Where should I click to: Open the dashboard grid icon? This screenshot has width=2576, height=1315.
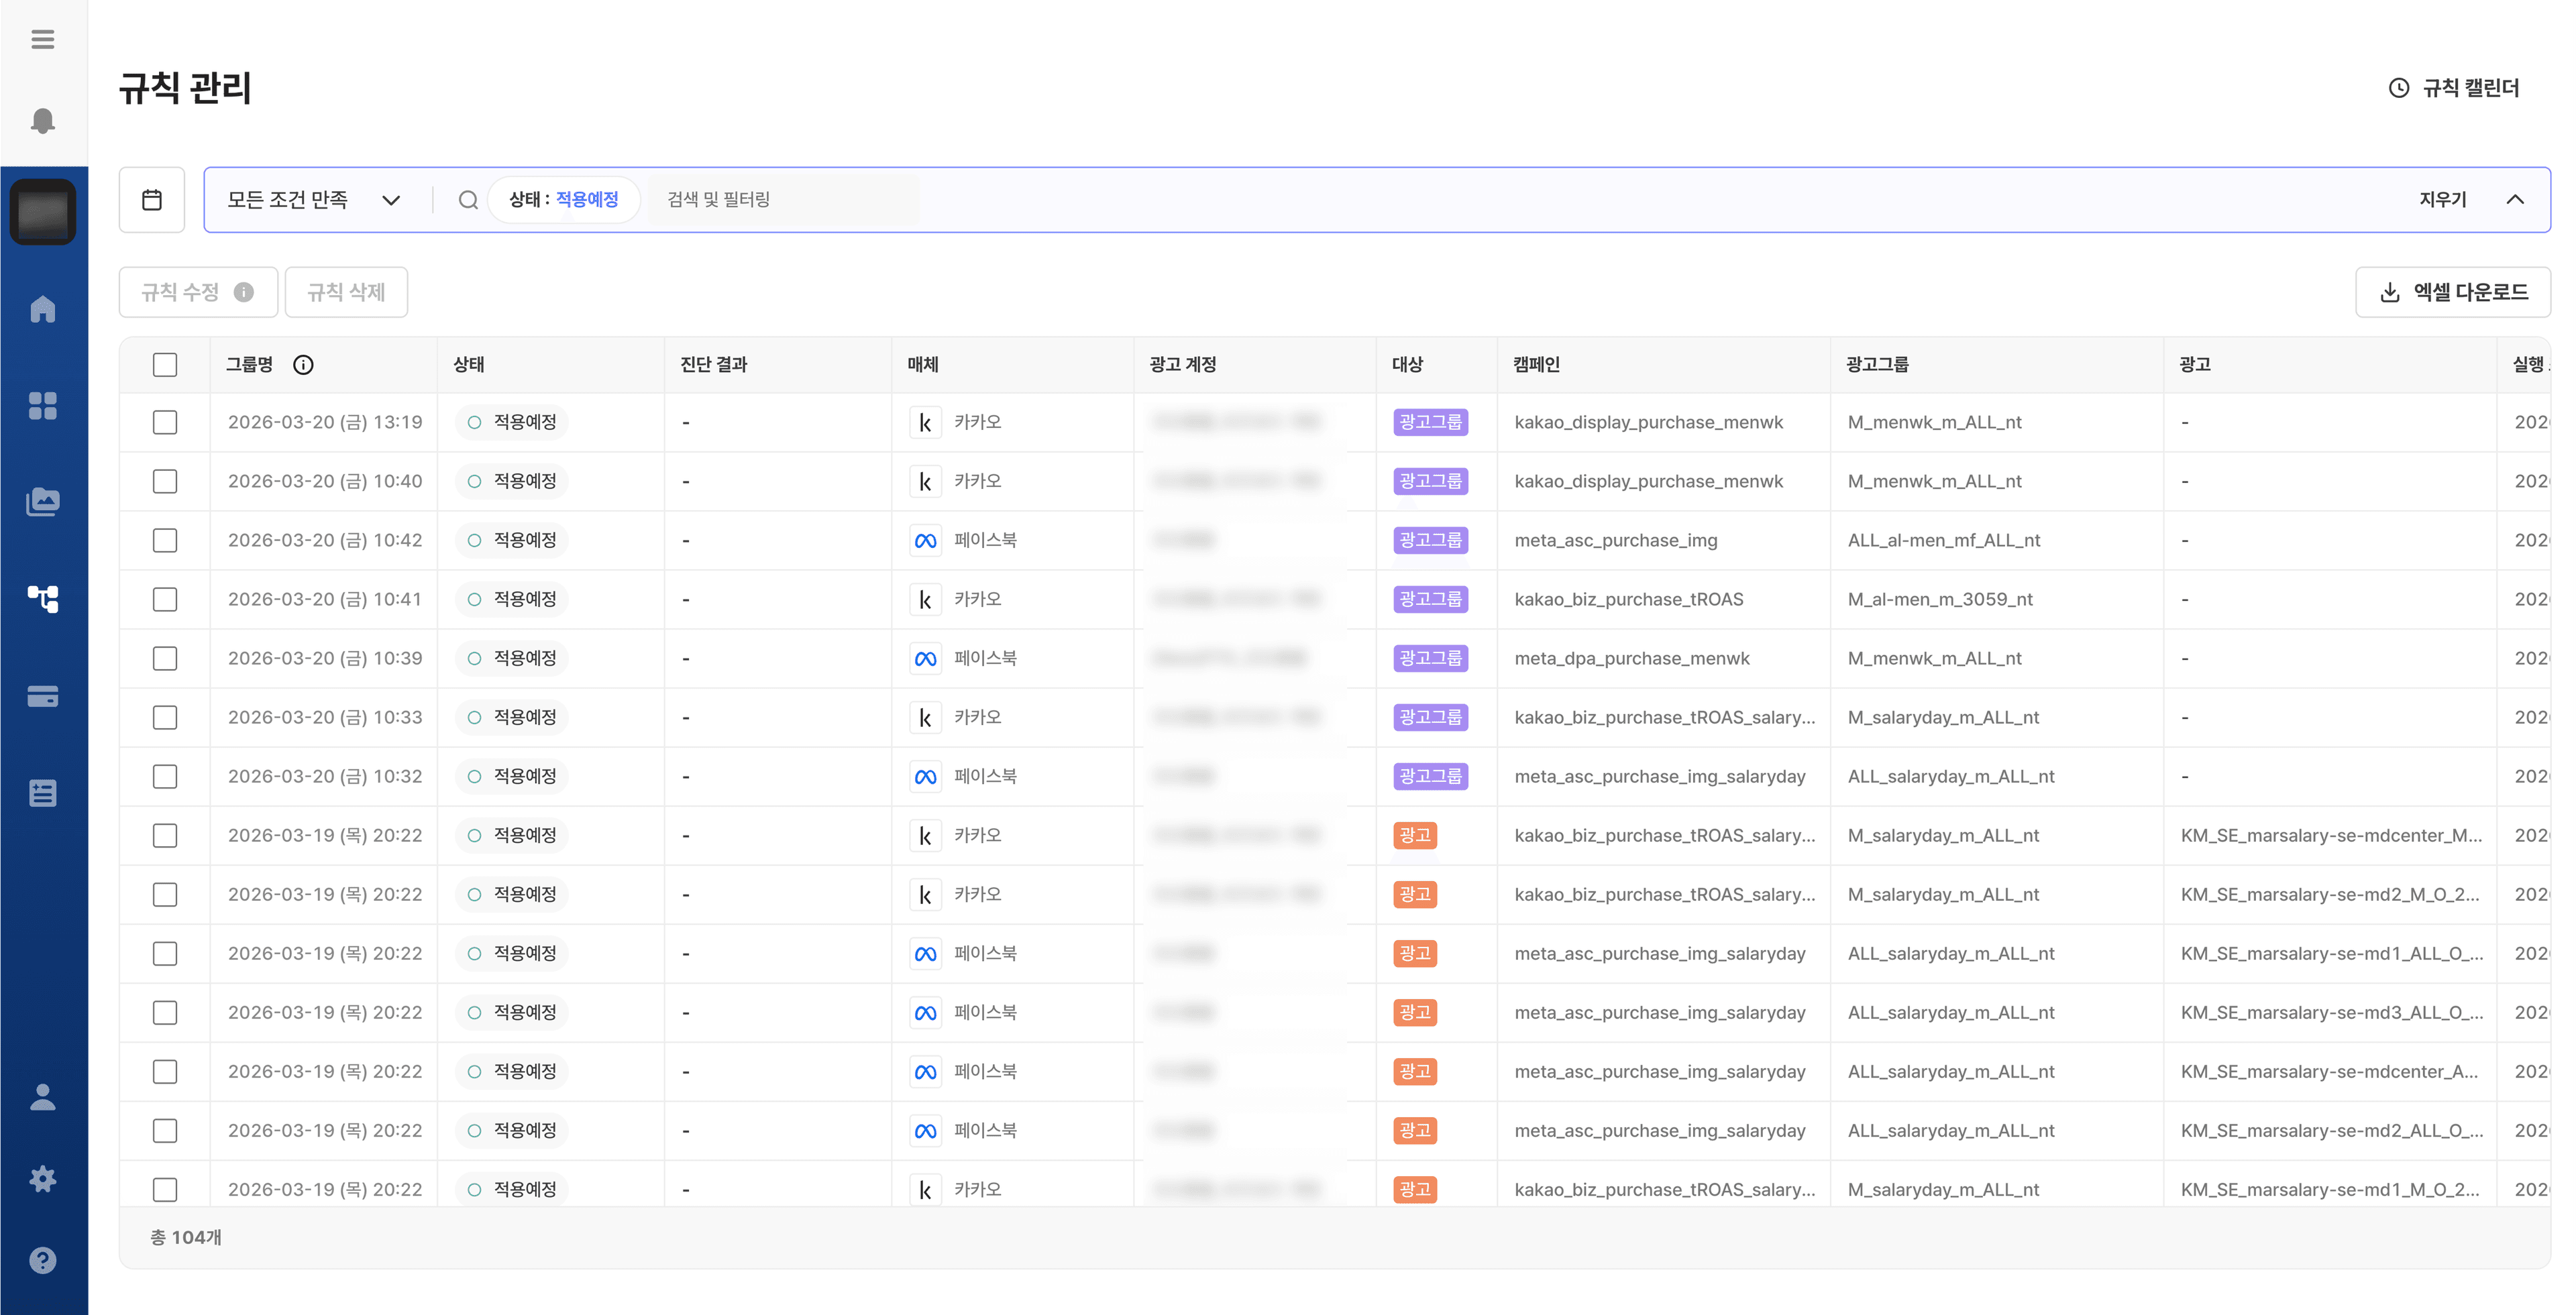tap(42, 406)
